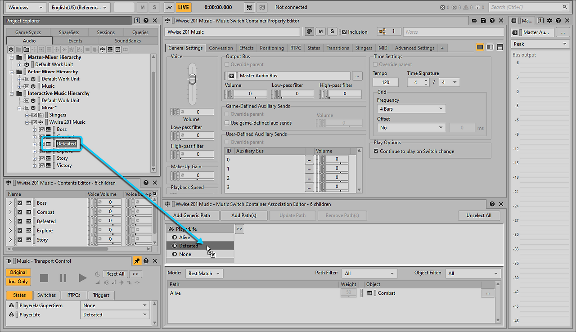
Task: Click the open folder icon in Property Editor title
Action: 474,21
